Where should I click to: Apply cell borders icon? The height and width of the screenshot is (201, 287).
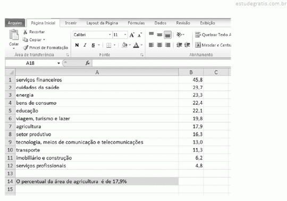[109, 45]
